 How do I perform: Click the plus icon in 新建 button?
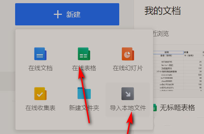(x=58, y=14)
